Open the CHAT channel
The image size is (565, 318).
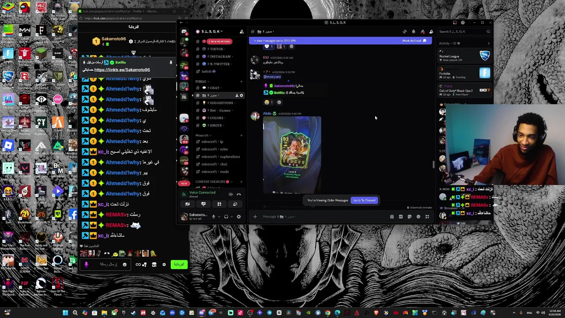point(219,88)
